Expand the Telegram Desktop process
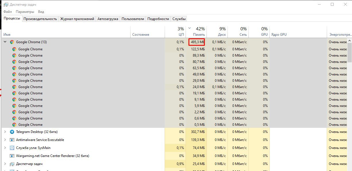 (5, 132)
